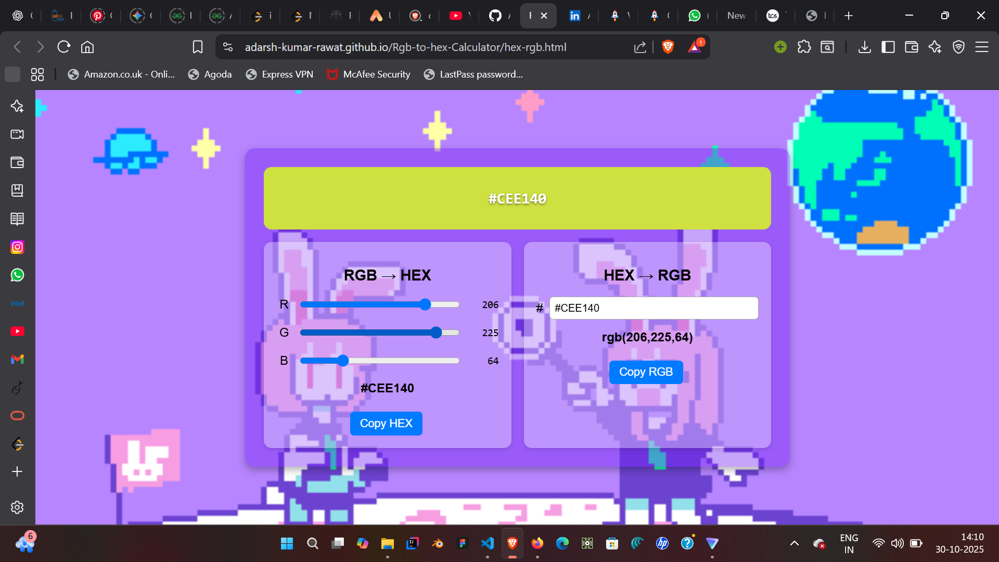Open WhatsApp from the sidebar

pos(17,275)
